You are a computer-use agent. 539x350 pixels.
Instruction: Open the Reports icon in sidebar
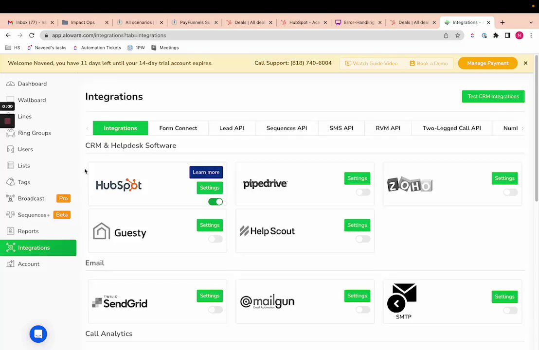(x=10, y=231)
